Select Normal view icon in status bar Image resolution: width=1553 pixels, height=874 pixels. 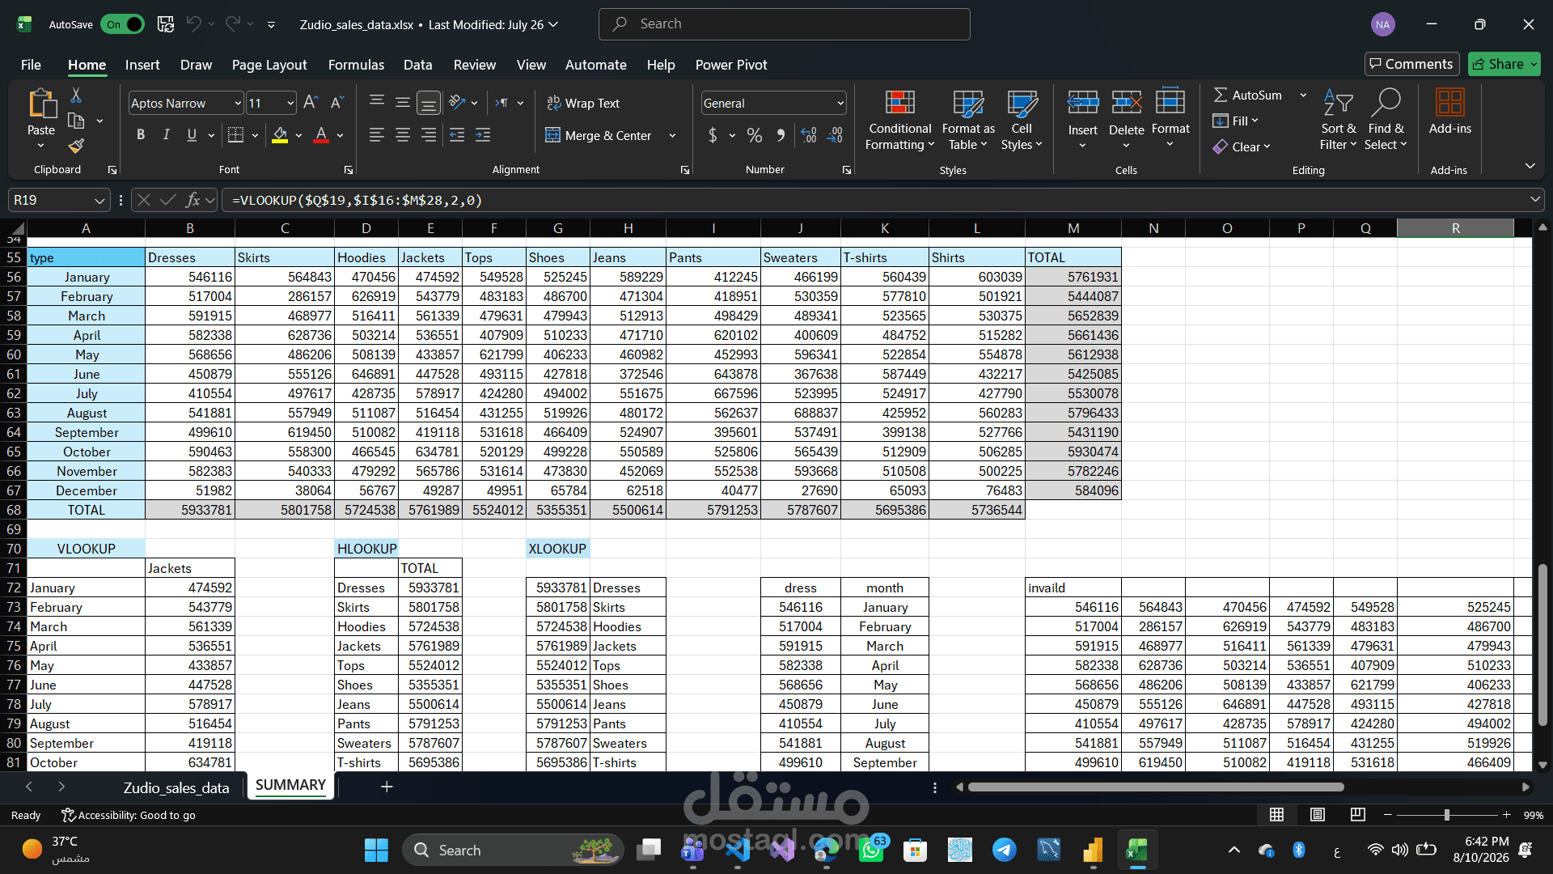pyautogui.click(x=1276, y=815)
